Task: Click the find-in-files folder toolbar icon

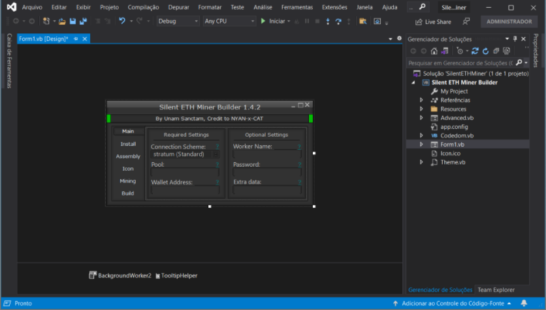Action: pos(363,21)
